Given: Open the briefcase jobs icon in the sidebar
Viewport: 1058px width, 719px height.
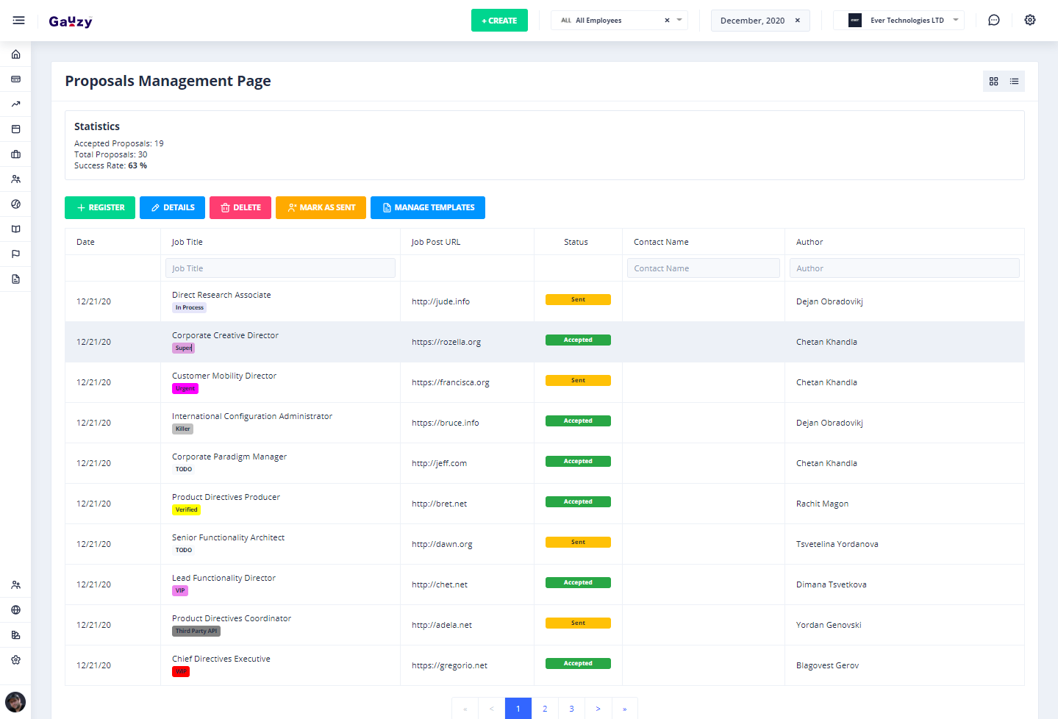Looking at the screenshot, I should click(x=15, y=154).
